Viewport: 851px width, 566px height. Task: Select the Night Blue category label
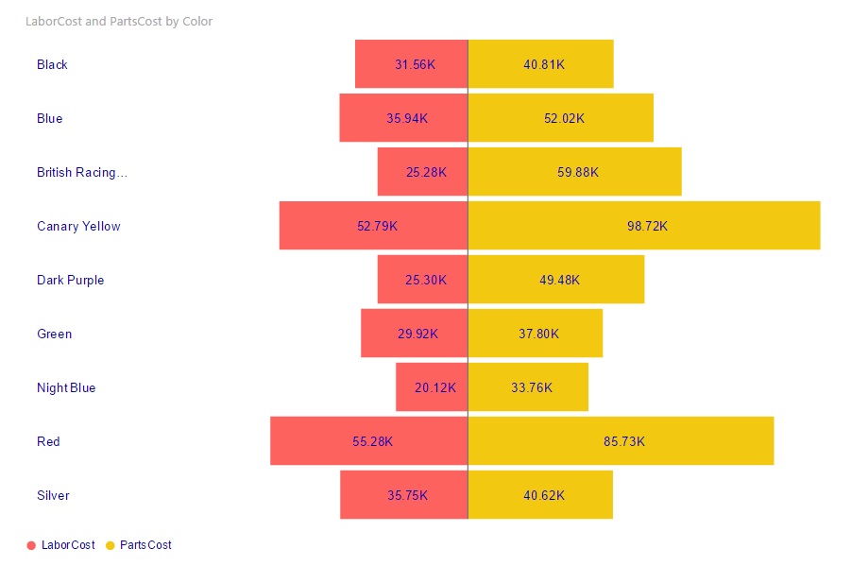pyautogui.click(x=66, y=387)
